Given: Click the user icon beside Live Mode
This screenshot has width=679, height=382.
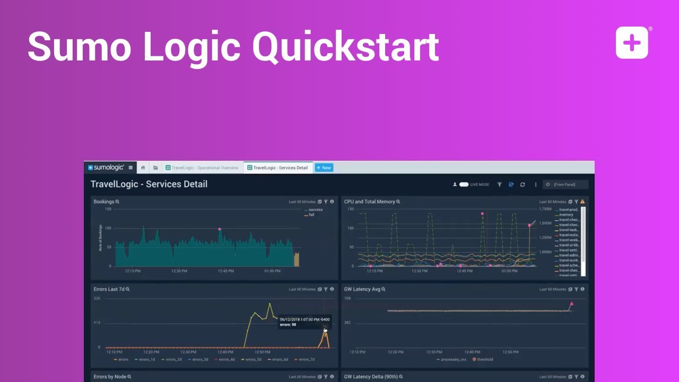Looking at the screenshot, I should (455, 185).
